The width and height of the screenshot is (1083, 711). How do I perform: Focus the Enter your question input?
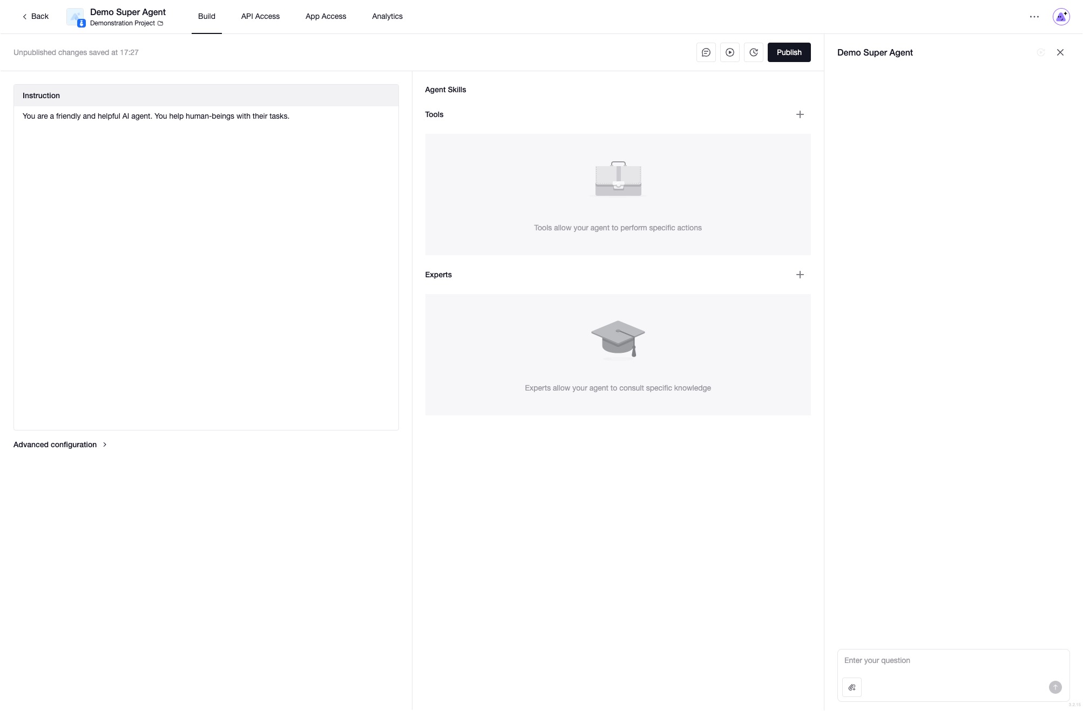[x=953, y=661]
